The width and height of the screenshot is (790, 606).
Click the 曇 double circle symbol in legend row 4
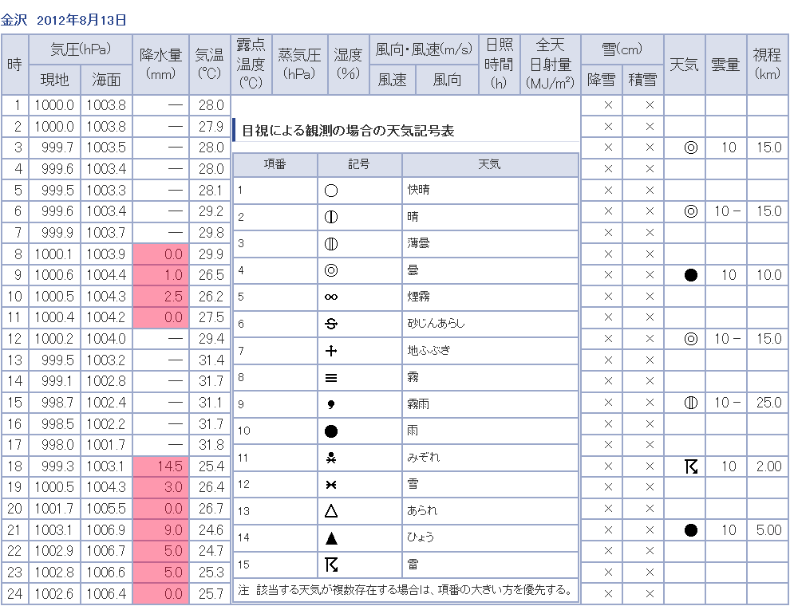click(x=331, y=270)
